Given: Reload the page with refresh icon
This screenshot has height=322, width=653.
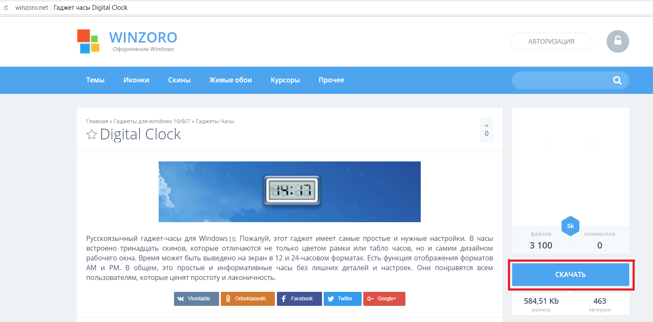Looking at the screenshot, I should tap(6, 8).
